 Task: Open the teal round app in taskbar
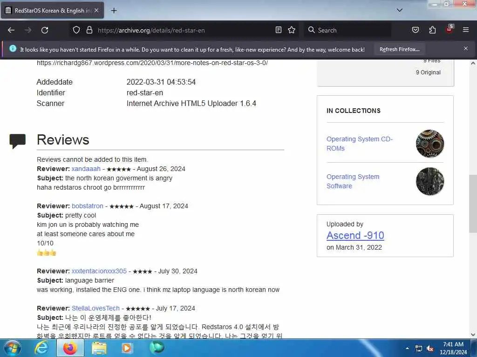click(157, 348)
